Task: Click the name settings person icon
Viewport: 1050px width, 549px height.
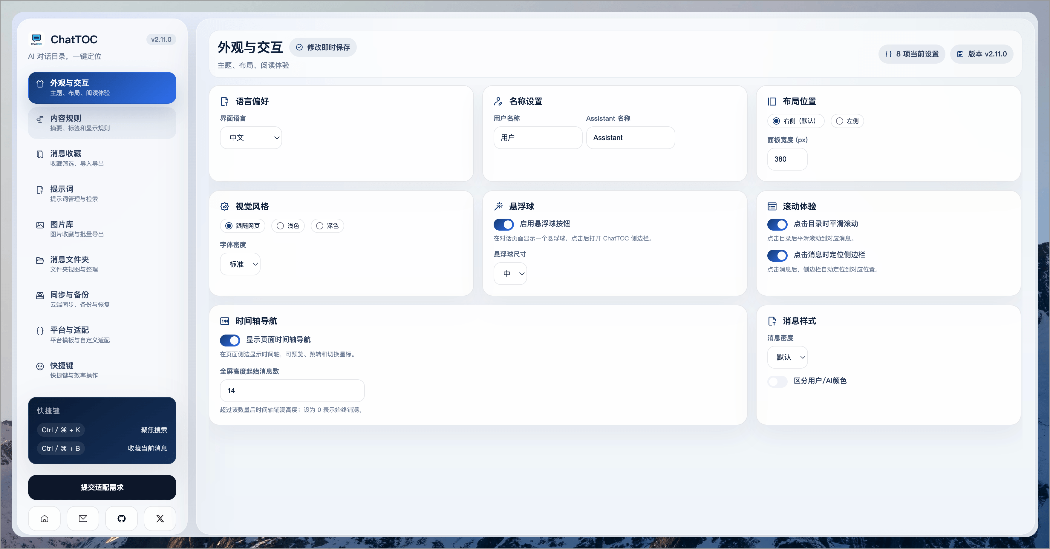Action: point(498,102)
